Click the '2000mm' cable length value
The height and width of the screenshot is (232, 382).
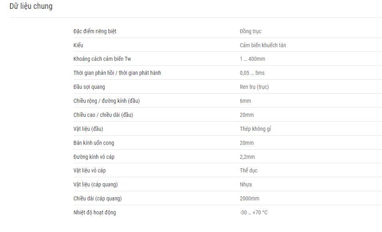click(x=250, y=199)
